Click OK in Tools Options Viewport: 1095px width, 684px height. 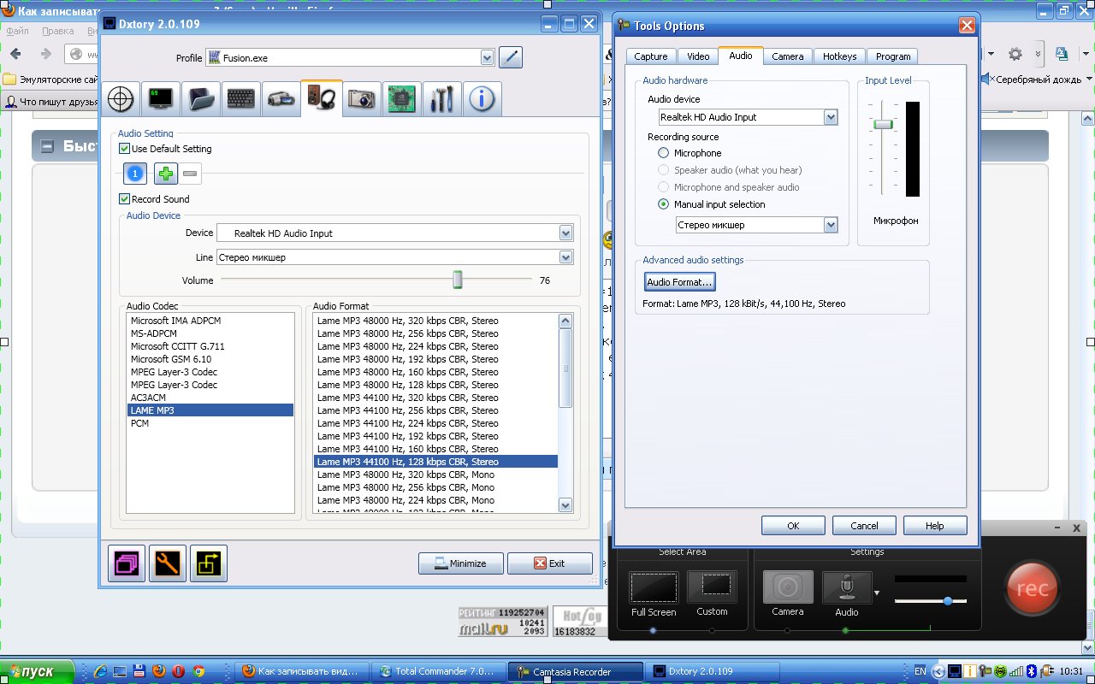(x=793, y=526)
